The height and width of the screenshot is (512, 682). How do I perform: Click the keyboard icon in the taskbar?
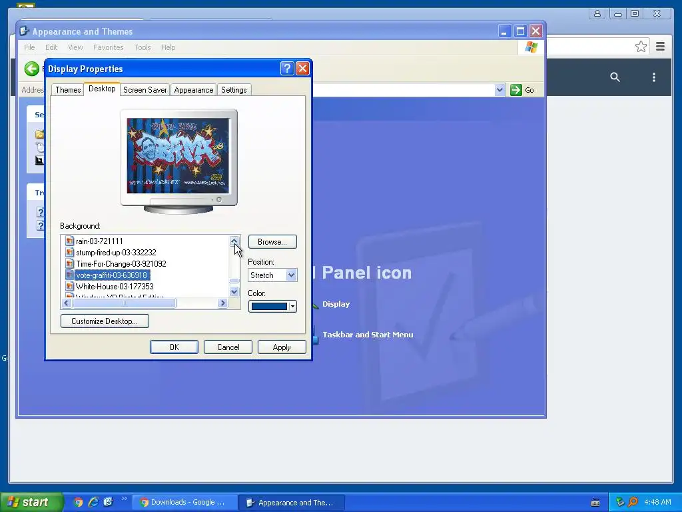point(595,503)
